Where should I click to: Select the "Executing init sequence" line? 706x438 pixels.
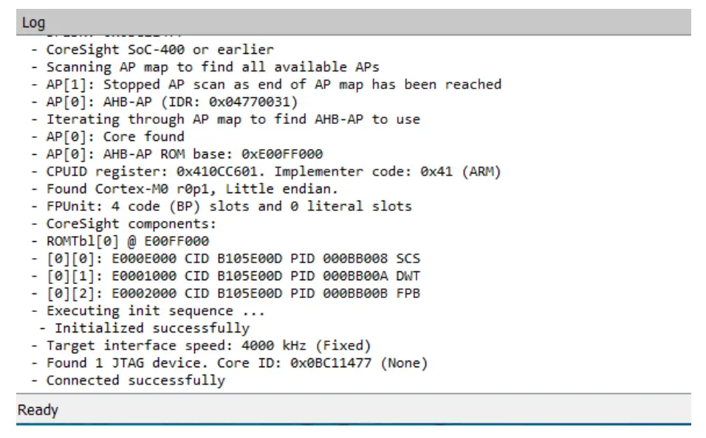tap(155, 310)
